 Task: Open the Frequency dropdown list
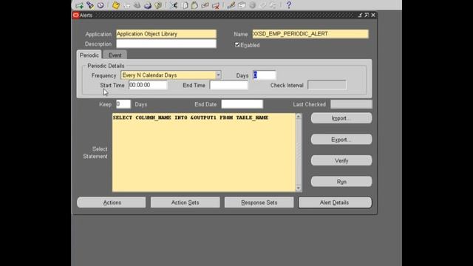(218, 75)
